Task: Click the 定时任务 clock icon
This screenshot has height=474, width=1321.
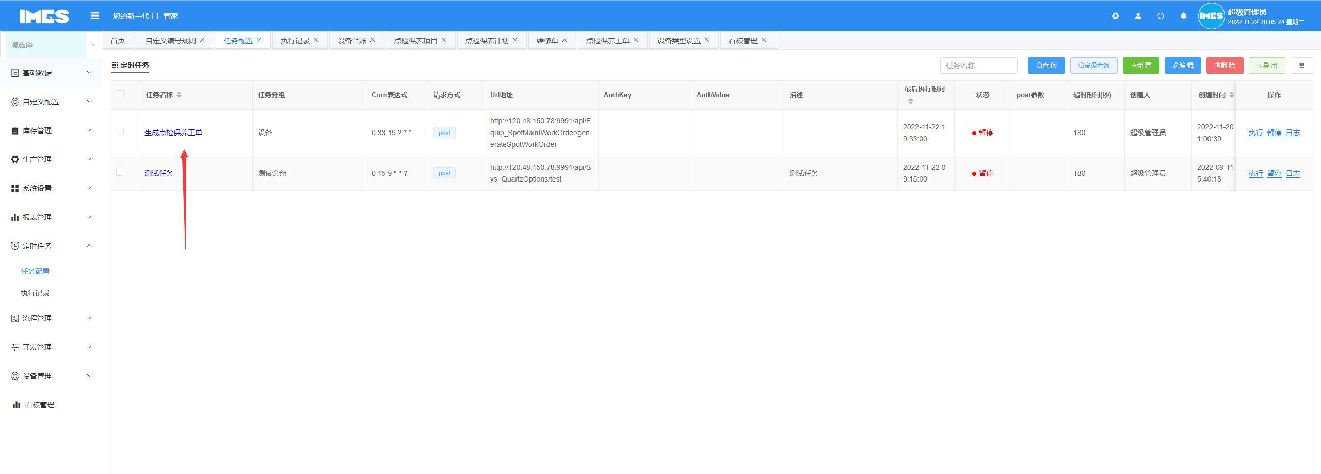Action: coord(15,246)
